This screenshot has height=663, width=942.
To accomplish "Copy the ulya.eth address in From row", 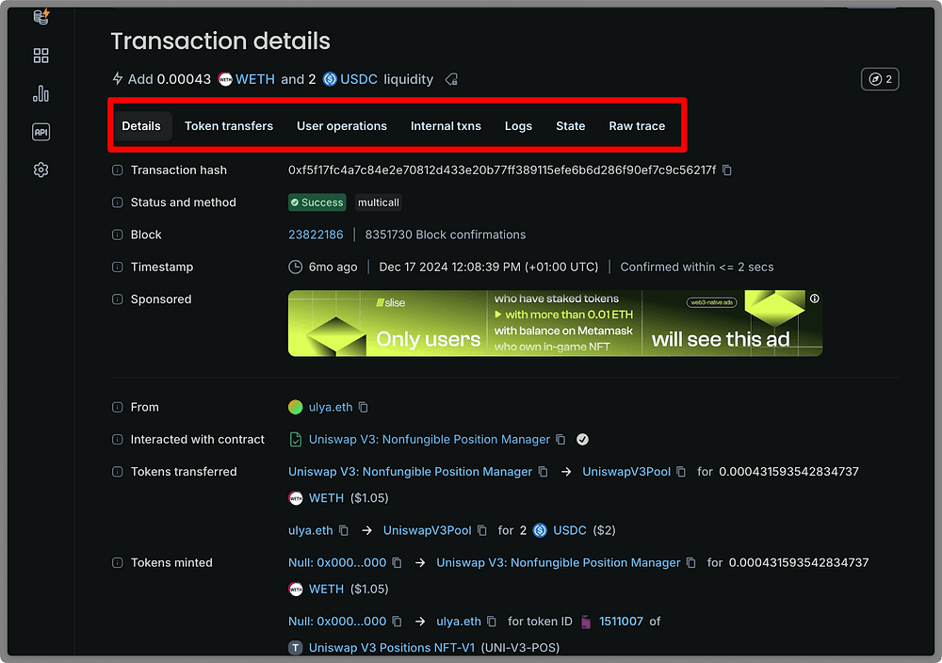I will (x=364, y=407).
